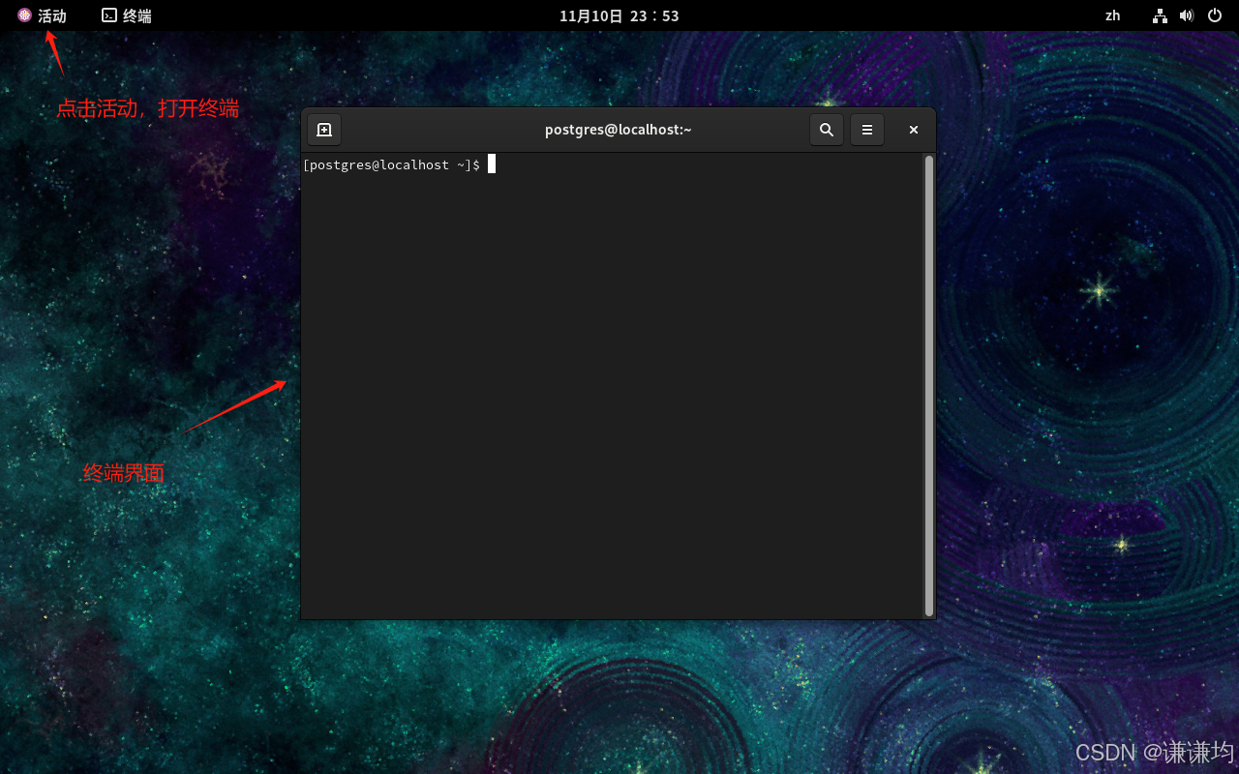Click the terminal icon in top bar
This screenshot has width=1239, height=774.
[109, 15]
